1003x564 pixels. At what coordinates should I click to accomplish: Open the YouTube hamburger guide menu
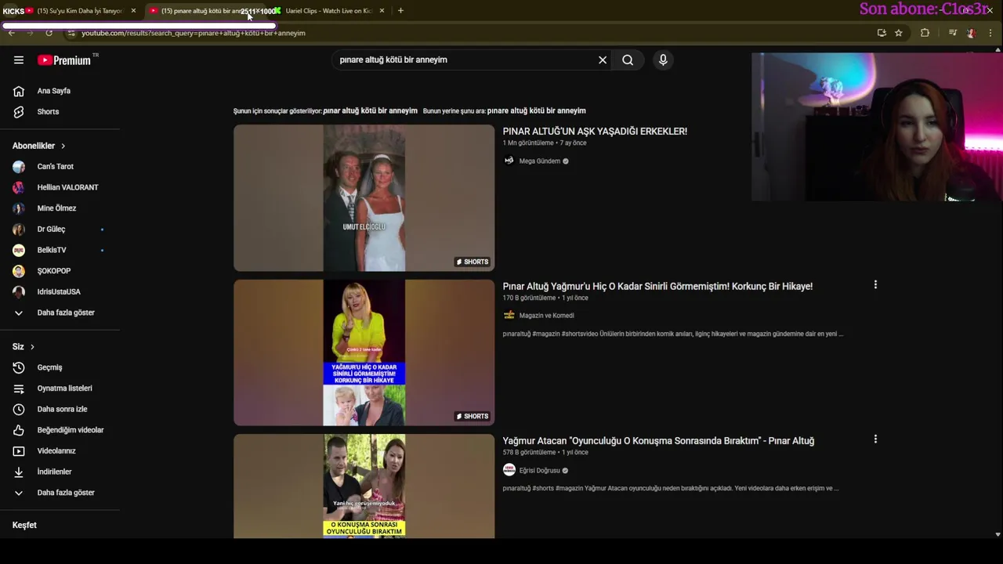click(19, 60)
